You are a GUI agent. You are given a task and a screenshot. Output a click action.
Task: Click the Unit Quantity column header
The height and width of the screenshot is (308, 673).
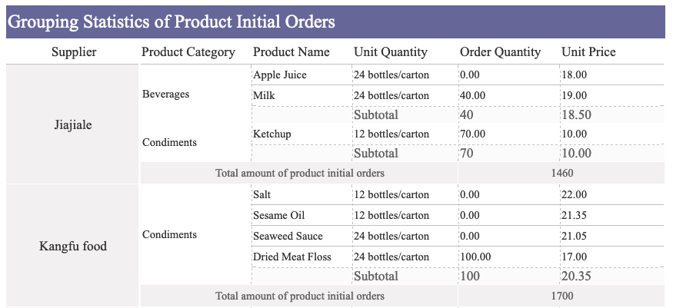391,51
